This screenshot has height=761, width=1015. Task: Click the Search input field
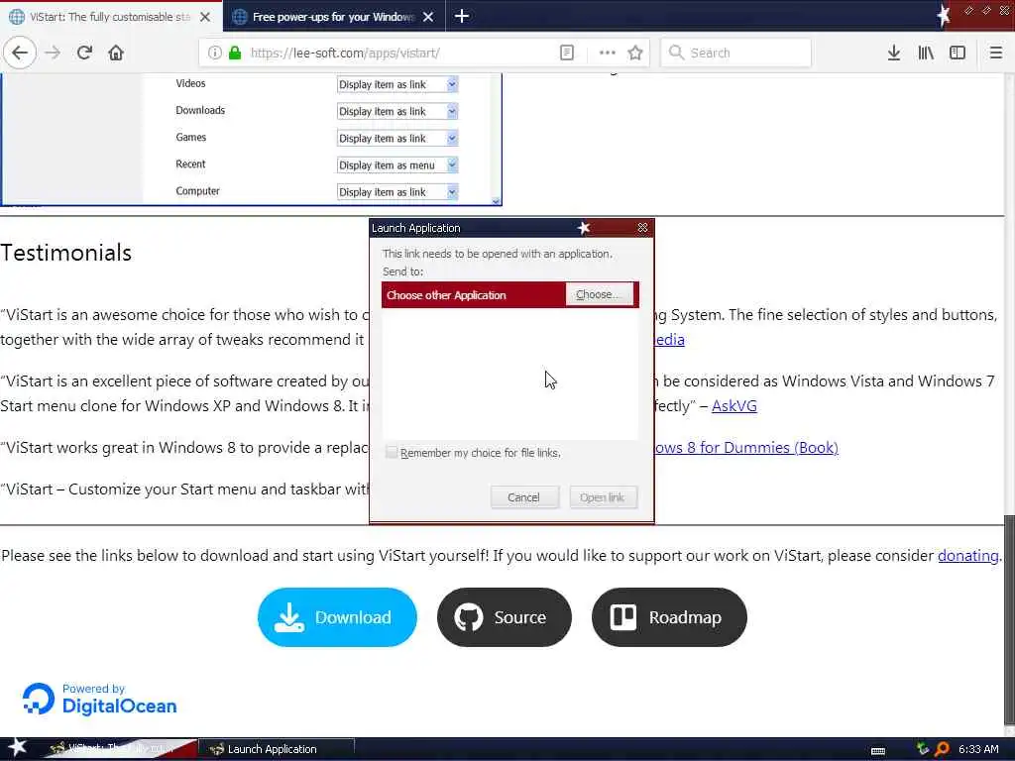(735, 54)
